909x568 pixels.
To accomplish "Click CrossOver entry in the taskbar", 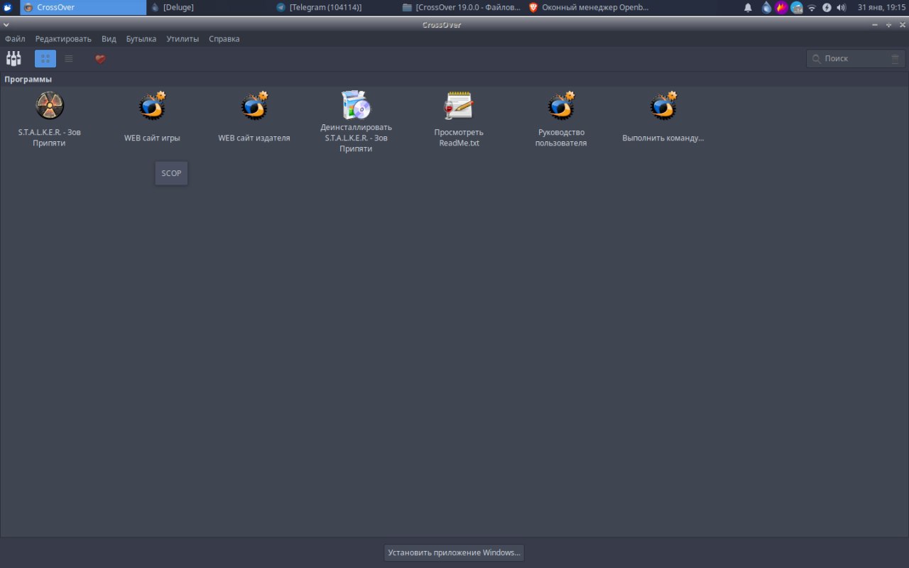I will [x=83, y=7].
